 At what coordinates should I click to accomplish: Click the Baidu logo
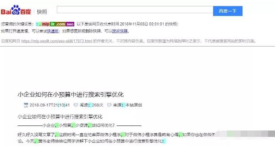[x=16, y=10]
